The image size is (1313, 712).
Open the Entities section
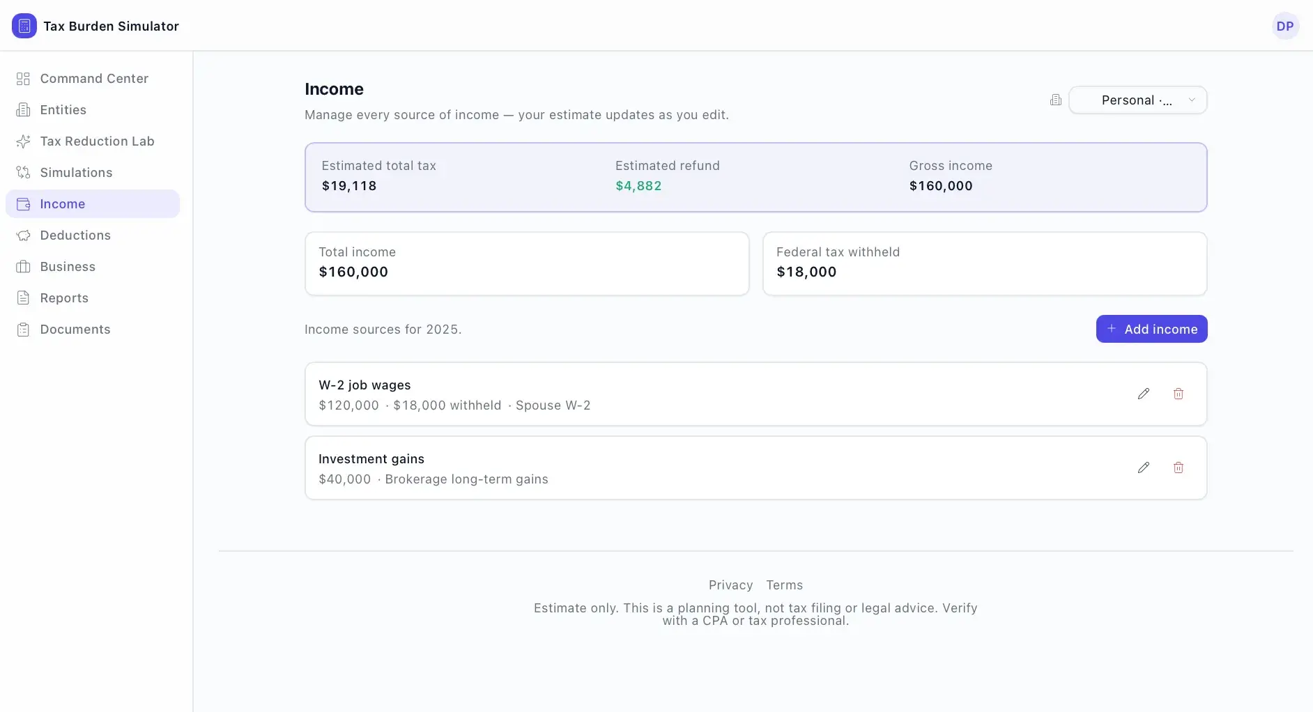click(93, 110)
